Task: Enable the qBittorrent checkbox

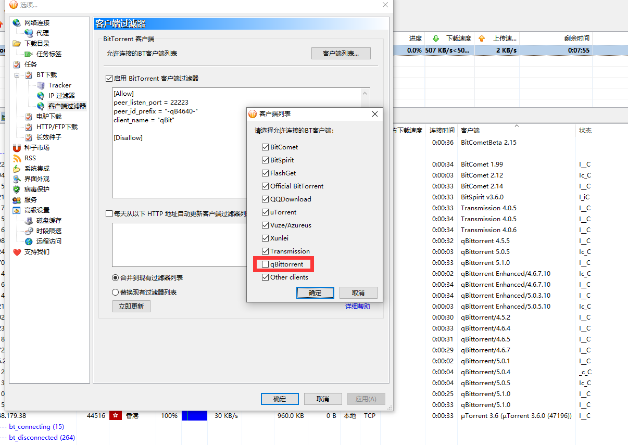Action: click(x=266, y=264)
